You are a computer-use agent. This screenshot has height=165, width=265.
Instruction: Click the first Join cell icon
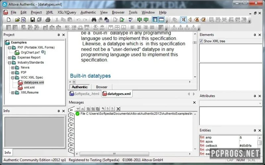click(67, 27)
